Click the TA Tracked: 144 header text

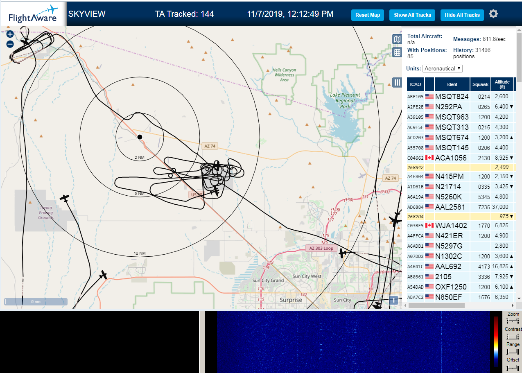(x=184, y=14)
